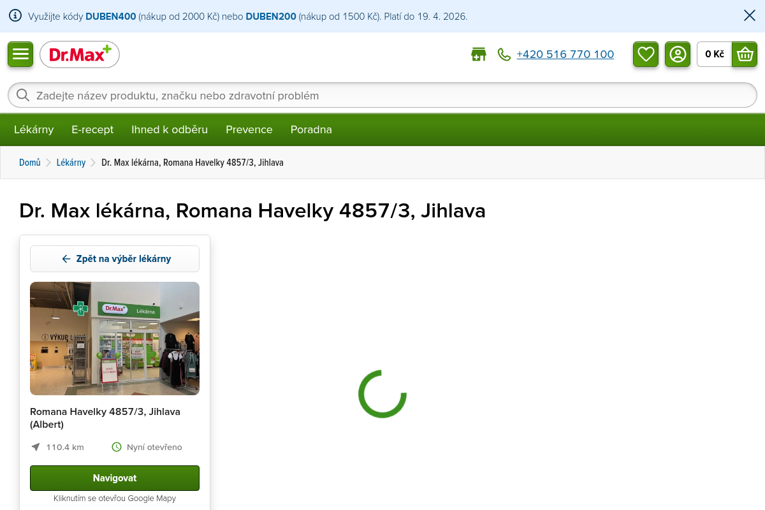
Task: Open the user account icon
Action: tap(678, 54)
